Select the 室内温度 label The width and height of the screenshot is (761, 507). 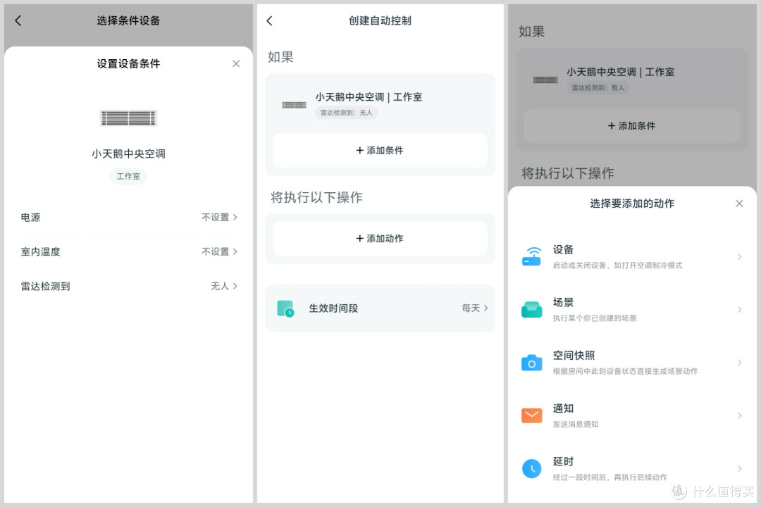[40, 251]
